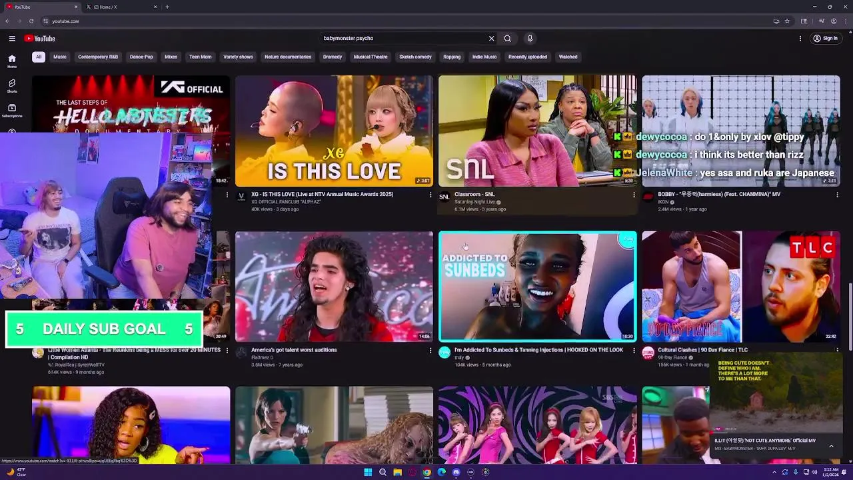Viewport: 853px width, 480px height.
Task: Open Saturday Night Live channel avatar
Action: (x=444, y=197)
